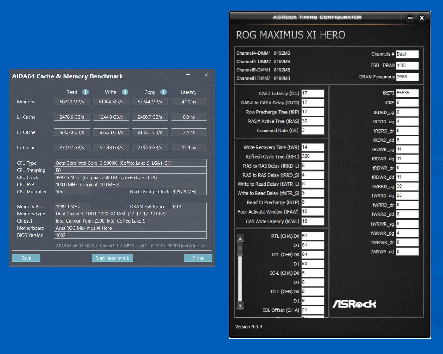Click the Memory Copy result 57744 MB/s
Screen dimensions: 443x354
coord(150,102)
